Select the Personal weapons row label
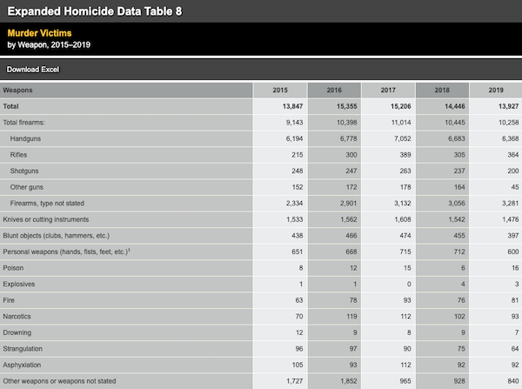Viewport: 522px width, 389px height. click(x=68, y=252)
